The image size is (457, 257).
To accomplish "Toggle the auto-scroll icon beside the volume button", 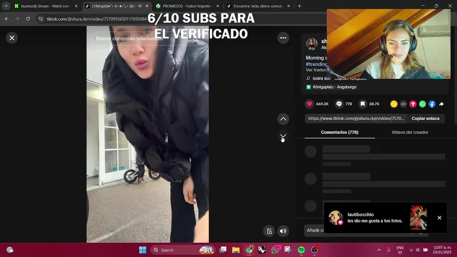I will (270, 231).
